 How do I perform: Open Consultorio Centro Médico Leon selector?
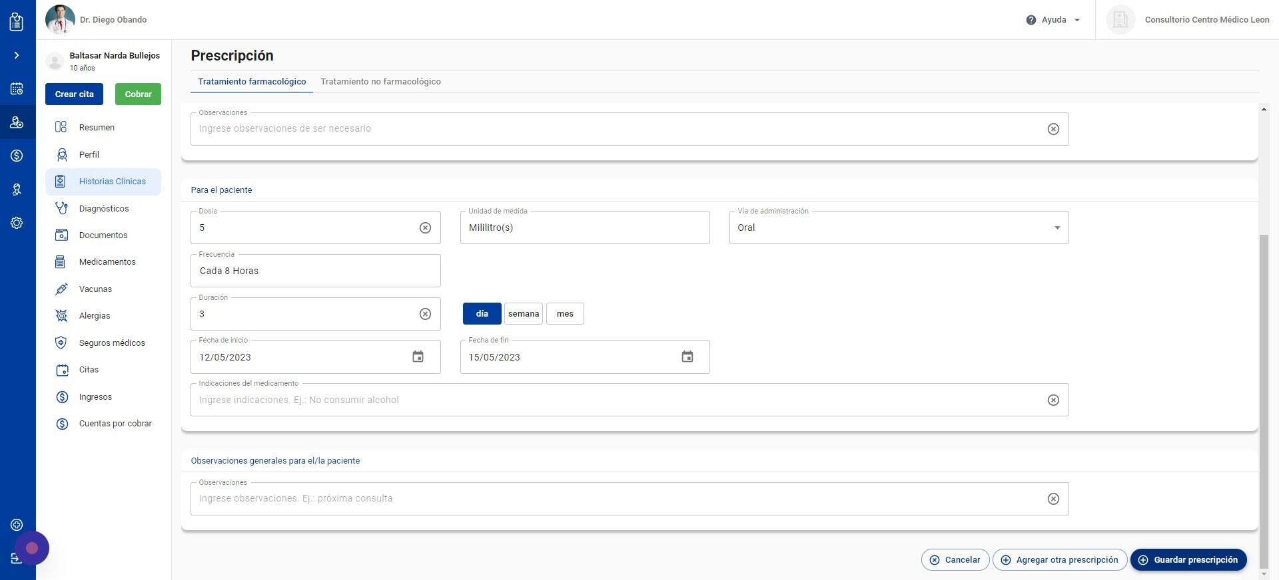pyautogui.click(x=1188, y=20)
